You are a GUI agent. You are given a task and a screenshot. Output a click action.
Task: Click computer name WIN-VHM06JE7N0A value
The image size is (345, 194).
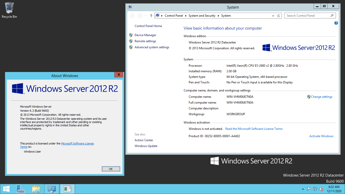[x=240, y=97]
